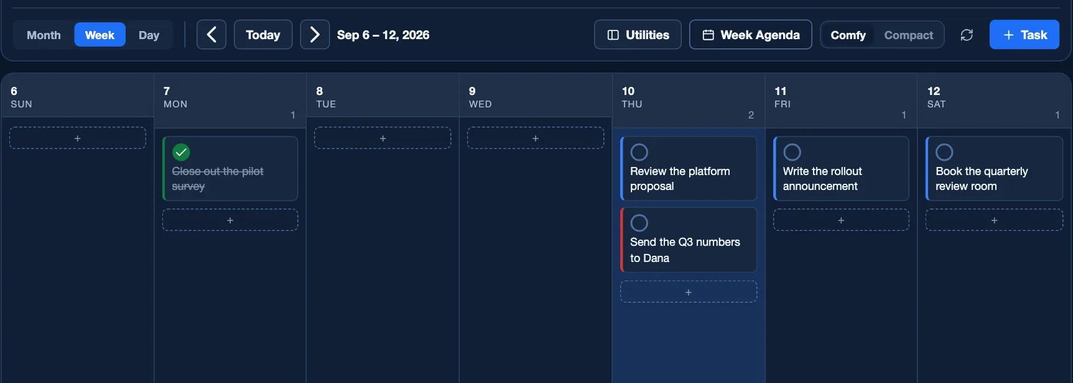This screenshot has width=1073, height=383.
Task: Switch to Day view
Action: [149, 35]
